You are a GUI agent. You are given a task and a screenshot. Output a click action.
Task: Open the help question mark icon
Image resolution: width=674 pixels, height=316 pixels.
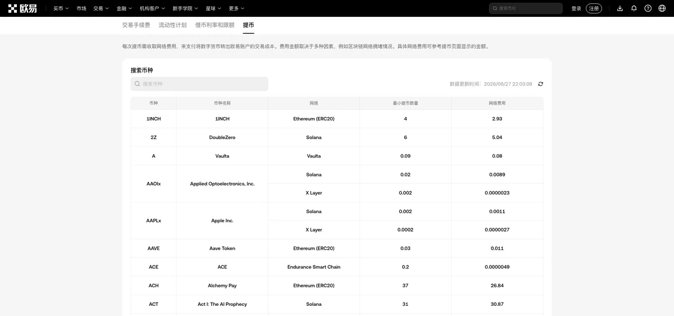[x=648, y=8]
